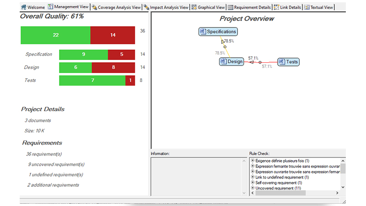This screenshot has height=206, width=366.
Task: Click the Coverage Analysis View tab icon
Action: 94,7
